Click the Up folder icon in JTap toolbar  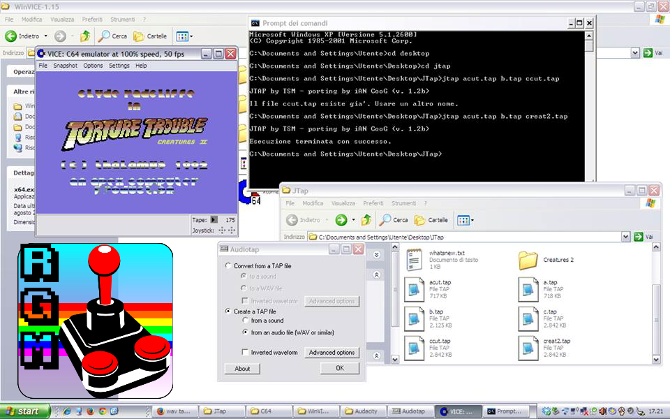366,220
